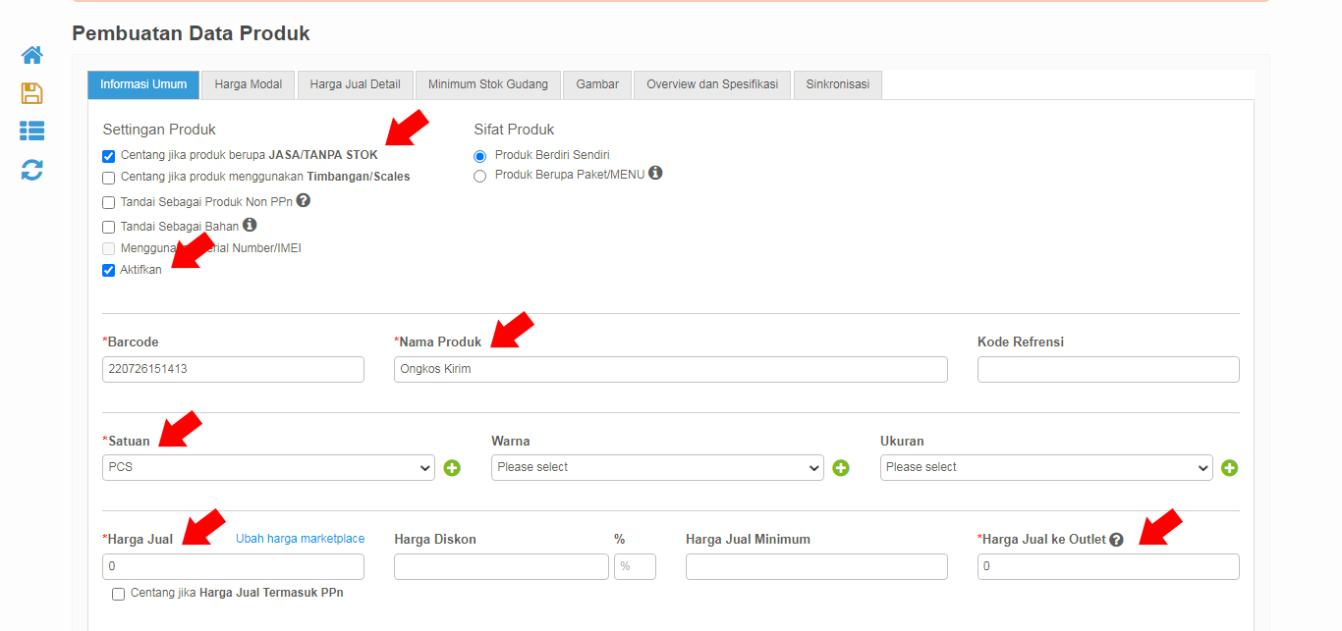This screenshot has width=1342, height=631.
Task: Click the info icon next to Tandai Sebagai Bahan
Action: coord(250,225)
